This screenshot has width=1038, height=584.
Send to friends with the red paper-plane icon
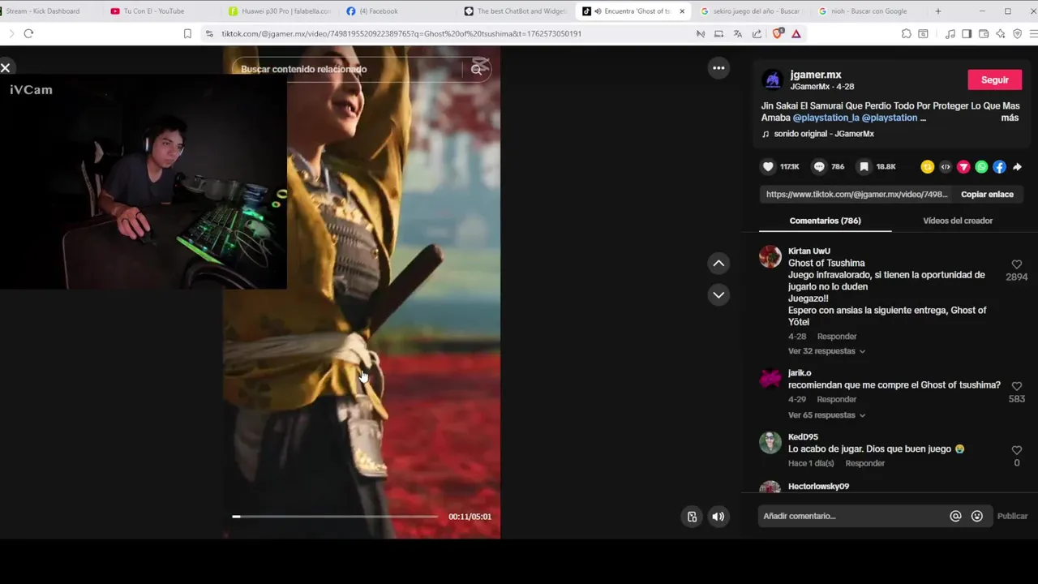[x=963, y=167]
